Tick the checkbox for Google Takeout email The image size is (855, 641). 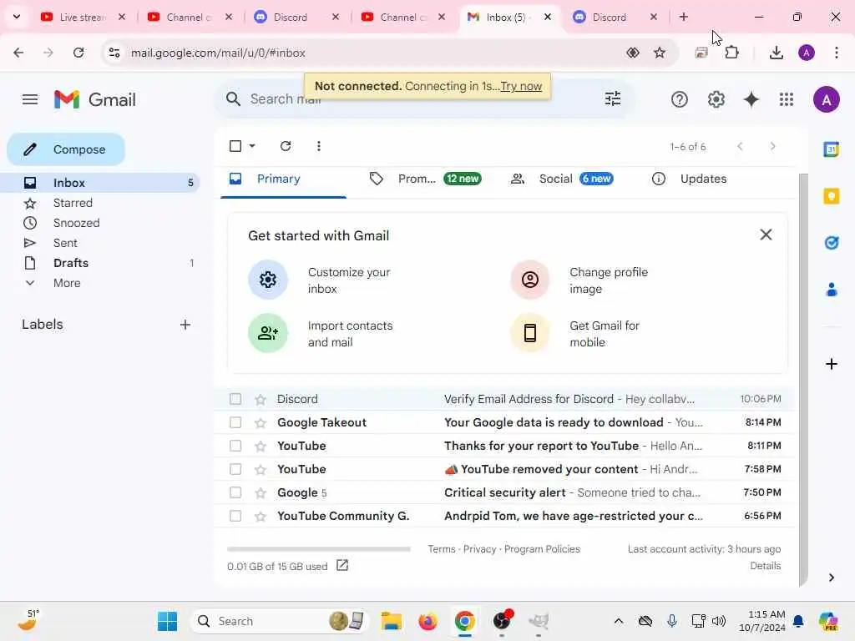pyautogui.click(x=235, y=422)
